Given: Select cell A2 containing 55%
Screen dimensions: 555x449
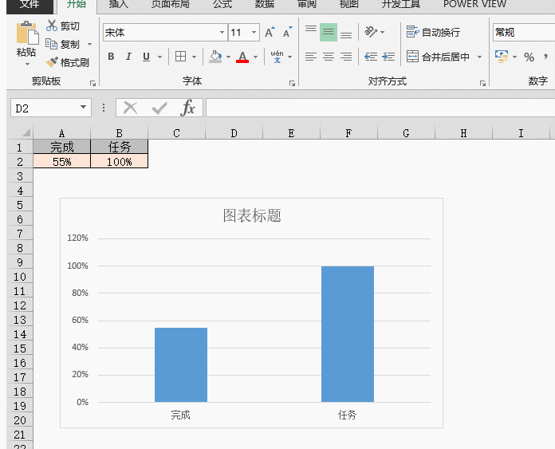Looking at the screenshot, I should click(x=62, y=161).
